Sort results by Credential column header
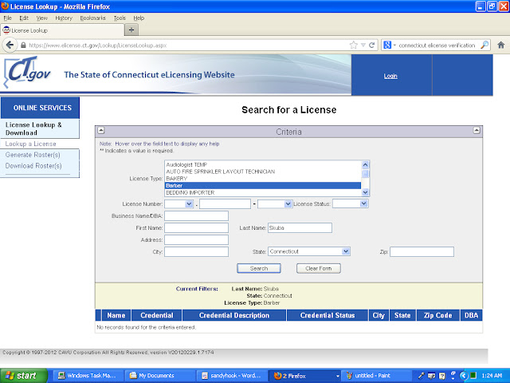 [x=157, y=315]
